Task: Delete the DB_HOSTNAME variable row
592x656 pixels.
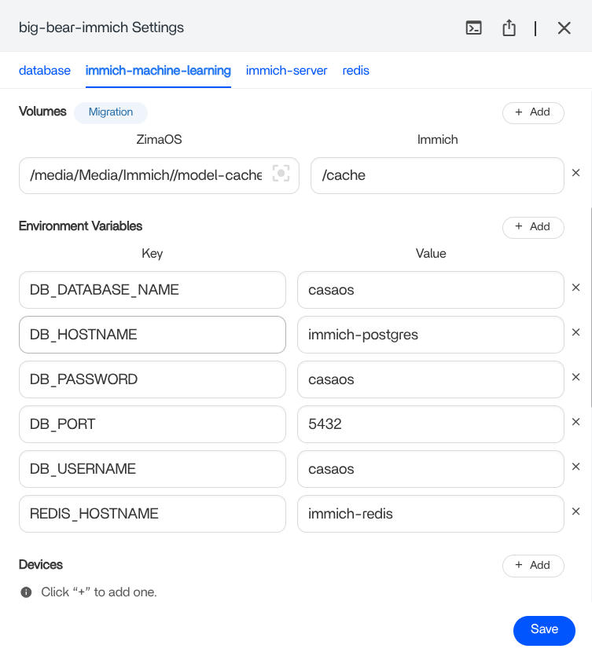Action: (x=575, y=332)
